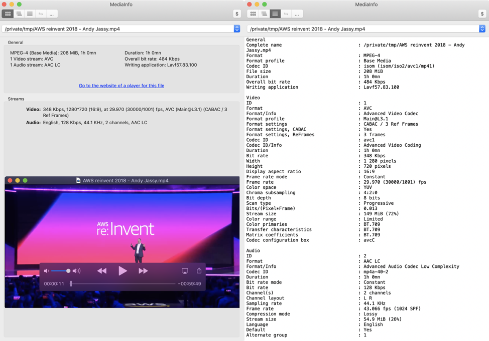Viewport: 489px width, 341px height.
Task: Open Tree view in the right MediaInfo window
Action: click(264, 14)
